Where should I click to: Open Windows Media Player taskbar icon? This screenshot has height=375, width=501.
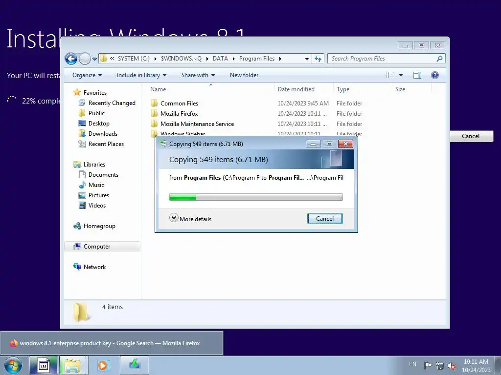(103, 365)
